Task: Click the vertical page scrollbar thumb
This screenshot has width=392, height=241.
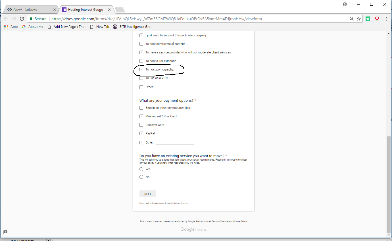Action: [x=389, y=185]
